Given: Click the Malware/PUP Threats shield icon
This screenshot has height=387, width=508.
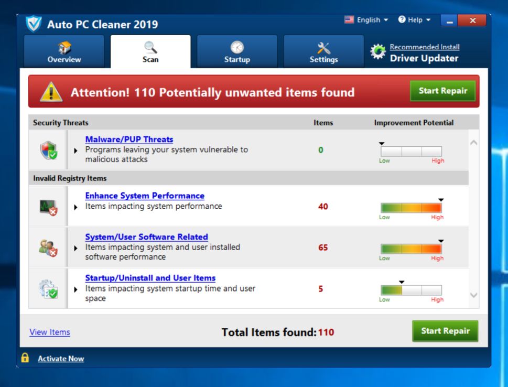Looking at the screenshot, I should point(49,150).
